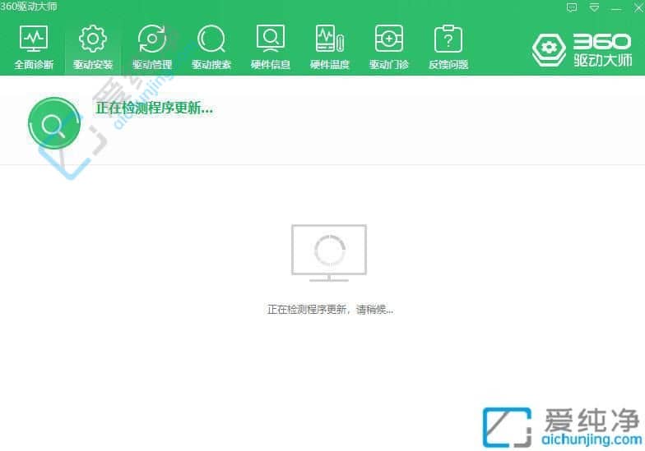
Task: Open 驱动搜索 driver search
Action: pos(211,46)
